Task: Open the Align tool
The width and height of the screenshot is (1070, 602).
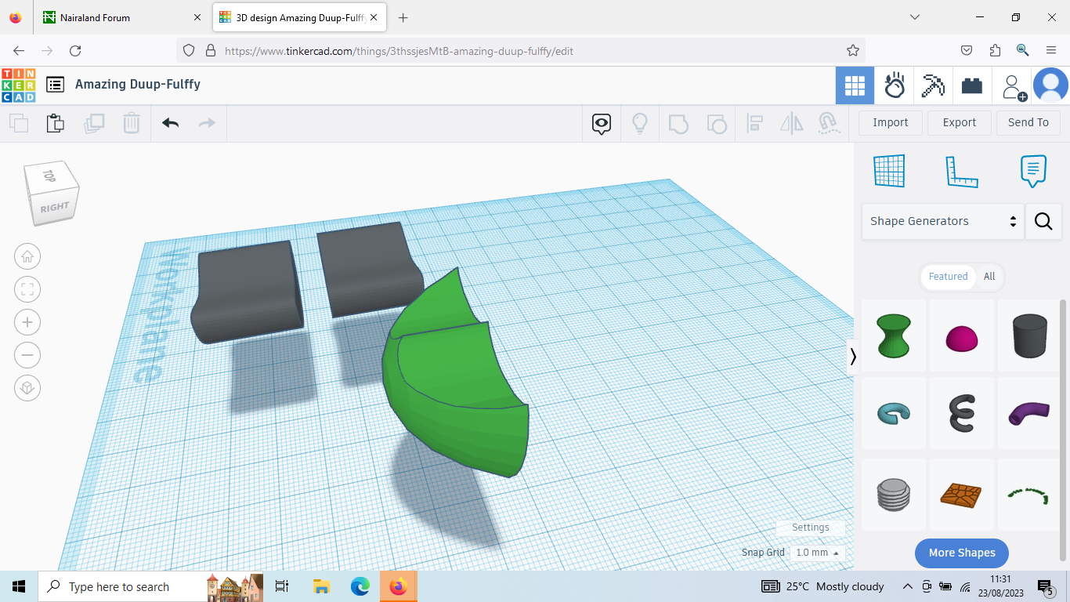Action: 755,123
